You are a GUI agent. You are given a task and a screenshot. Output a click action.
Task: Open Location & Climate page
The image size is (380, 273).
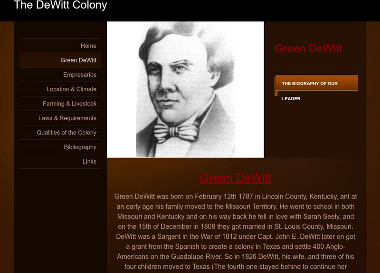[x=60, y=89]
